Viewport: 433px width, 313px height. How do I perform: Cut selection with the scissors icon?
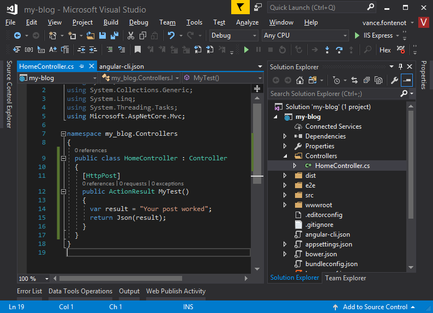(x=131, y=35)
